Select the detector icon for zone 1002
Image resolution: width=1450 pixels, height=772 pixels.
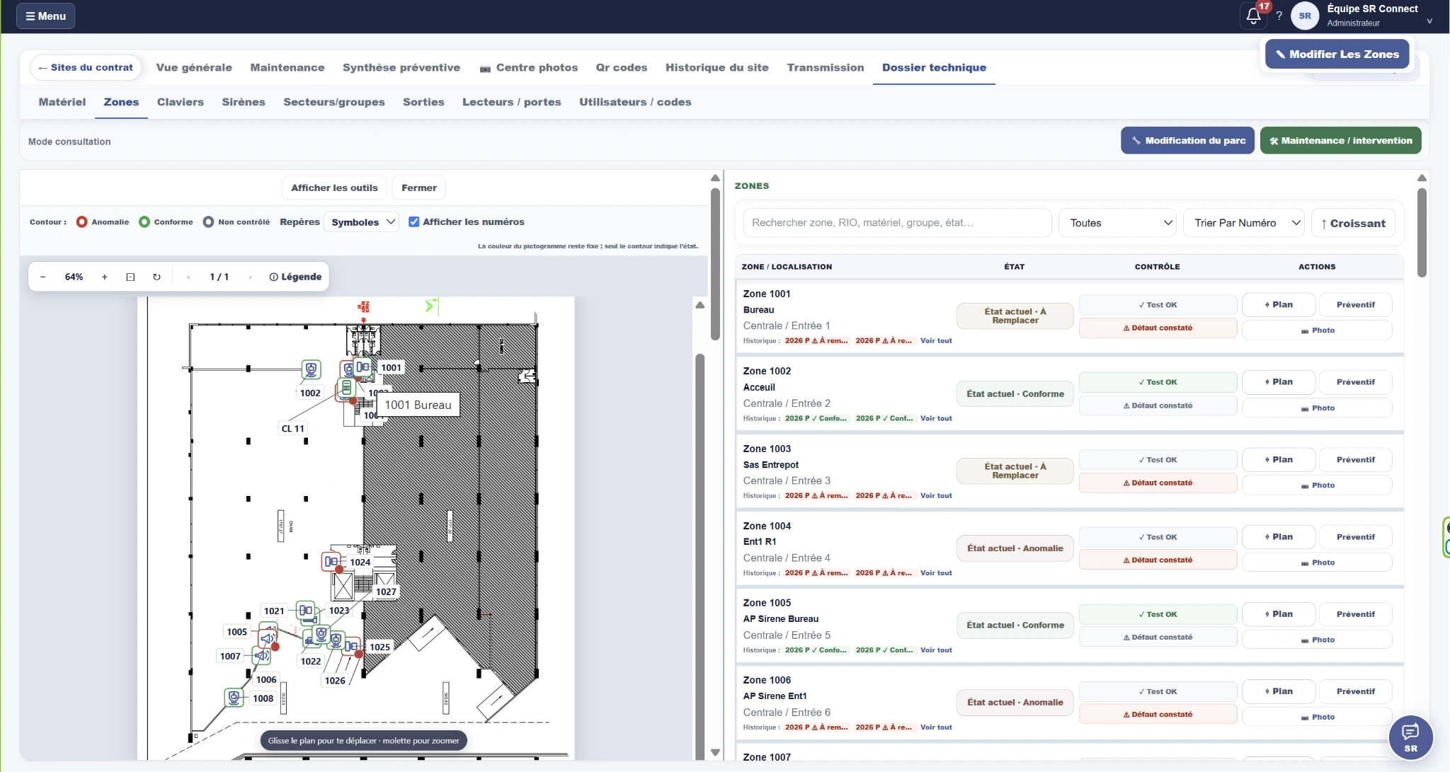[311, 369]
